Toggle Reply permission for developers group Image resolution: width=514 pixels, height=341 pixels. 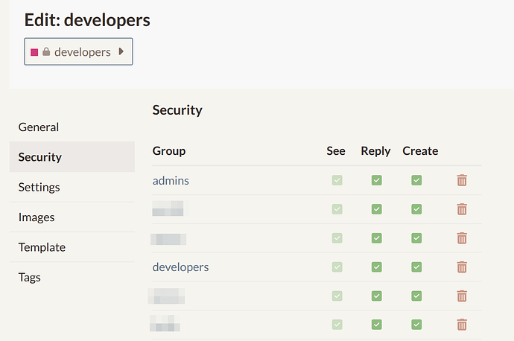tap(377, 267)
